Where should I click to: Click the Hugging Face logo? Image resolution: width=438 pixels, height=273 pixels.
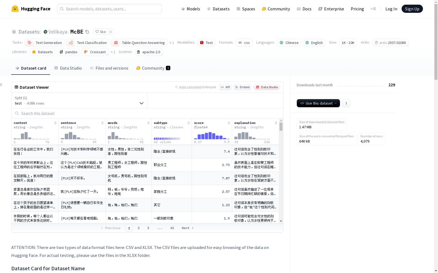[31, 9]
